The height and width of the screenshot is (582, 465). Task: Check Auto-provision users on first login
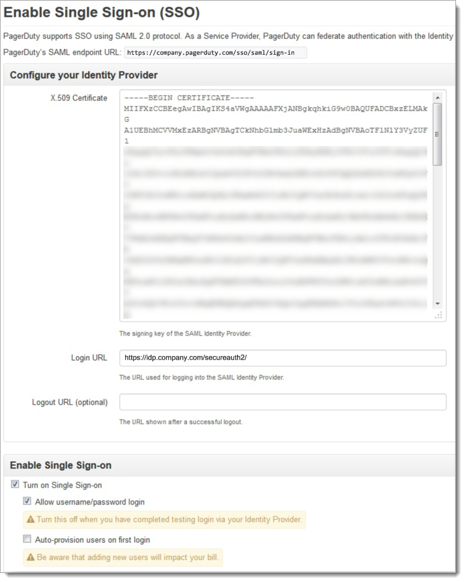click(x=26, y=539)
